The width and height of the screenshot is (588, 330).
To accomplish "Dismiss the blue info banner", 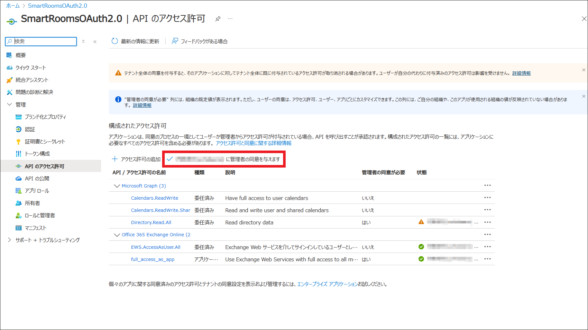I will pyautogui.click(x=583, y=96).
